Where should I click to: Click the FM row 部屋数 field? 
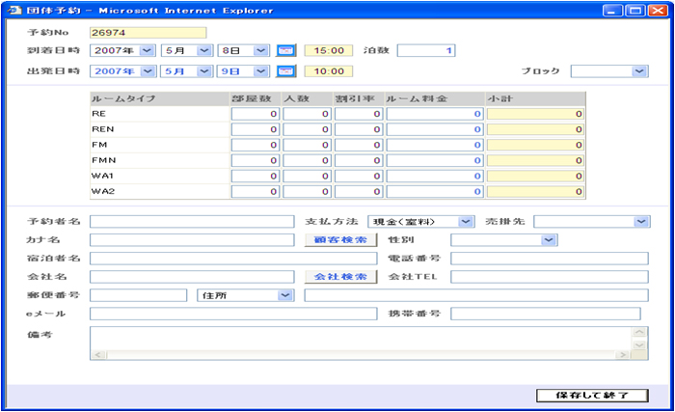[256, 145]
